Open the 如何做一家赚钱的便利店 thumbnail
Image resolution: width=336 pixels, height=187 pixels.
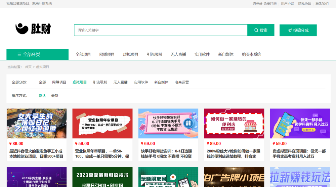click(234, 123)
